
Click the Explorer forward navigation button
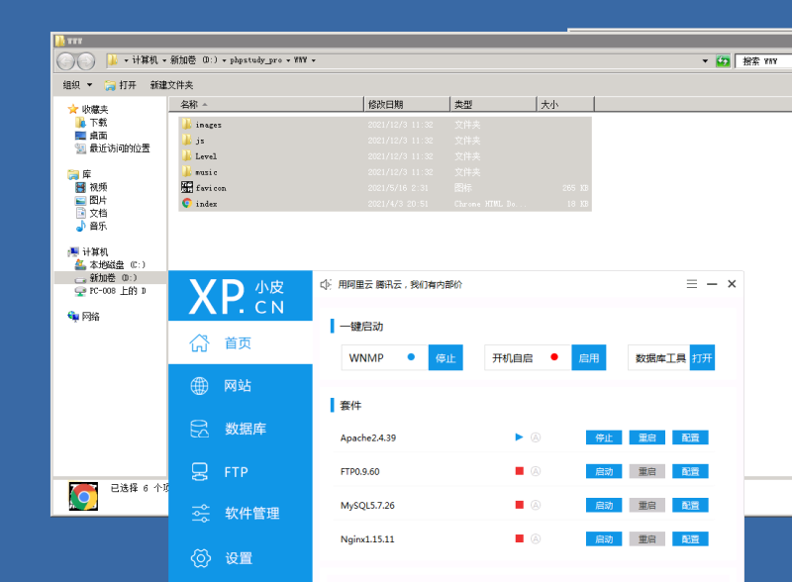pos(86,61)
